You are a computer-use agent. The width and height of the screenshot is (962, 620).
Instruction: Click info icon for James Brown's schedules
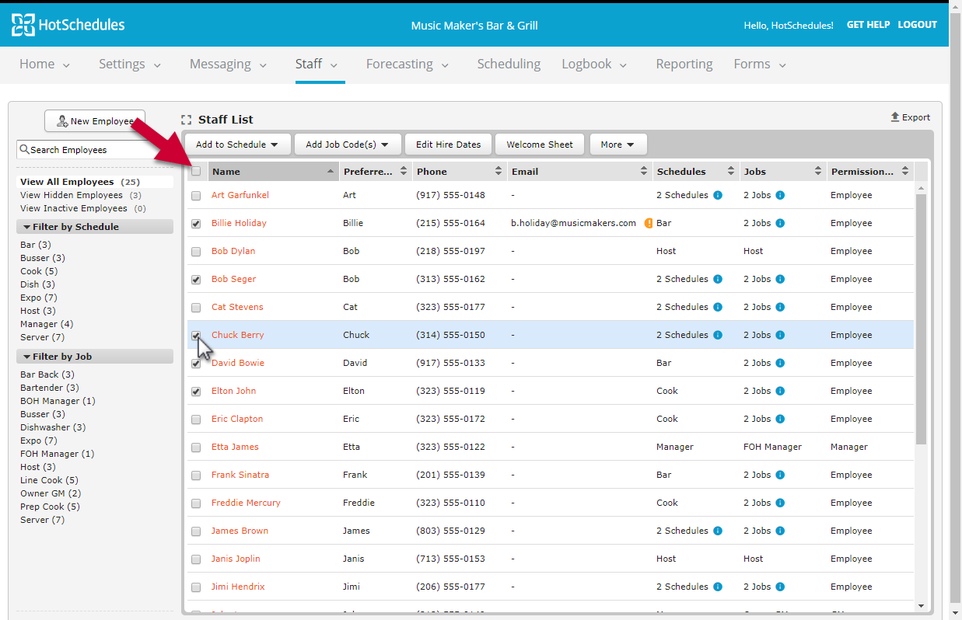[x=718, y=531]
